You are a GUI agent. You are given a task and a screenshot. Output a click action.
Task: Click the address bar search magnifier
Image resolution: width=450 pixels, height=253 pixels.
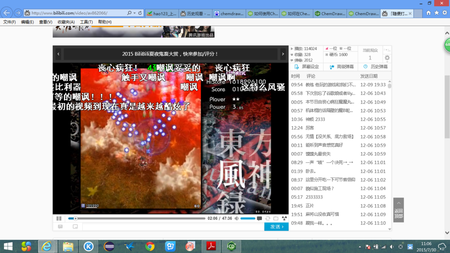click(x=129, y=13)
